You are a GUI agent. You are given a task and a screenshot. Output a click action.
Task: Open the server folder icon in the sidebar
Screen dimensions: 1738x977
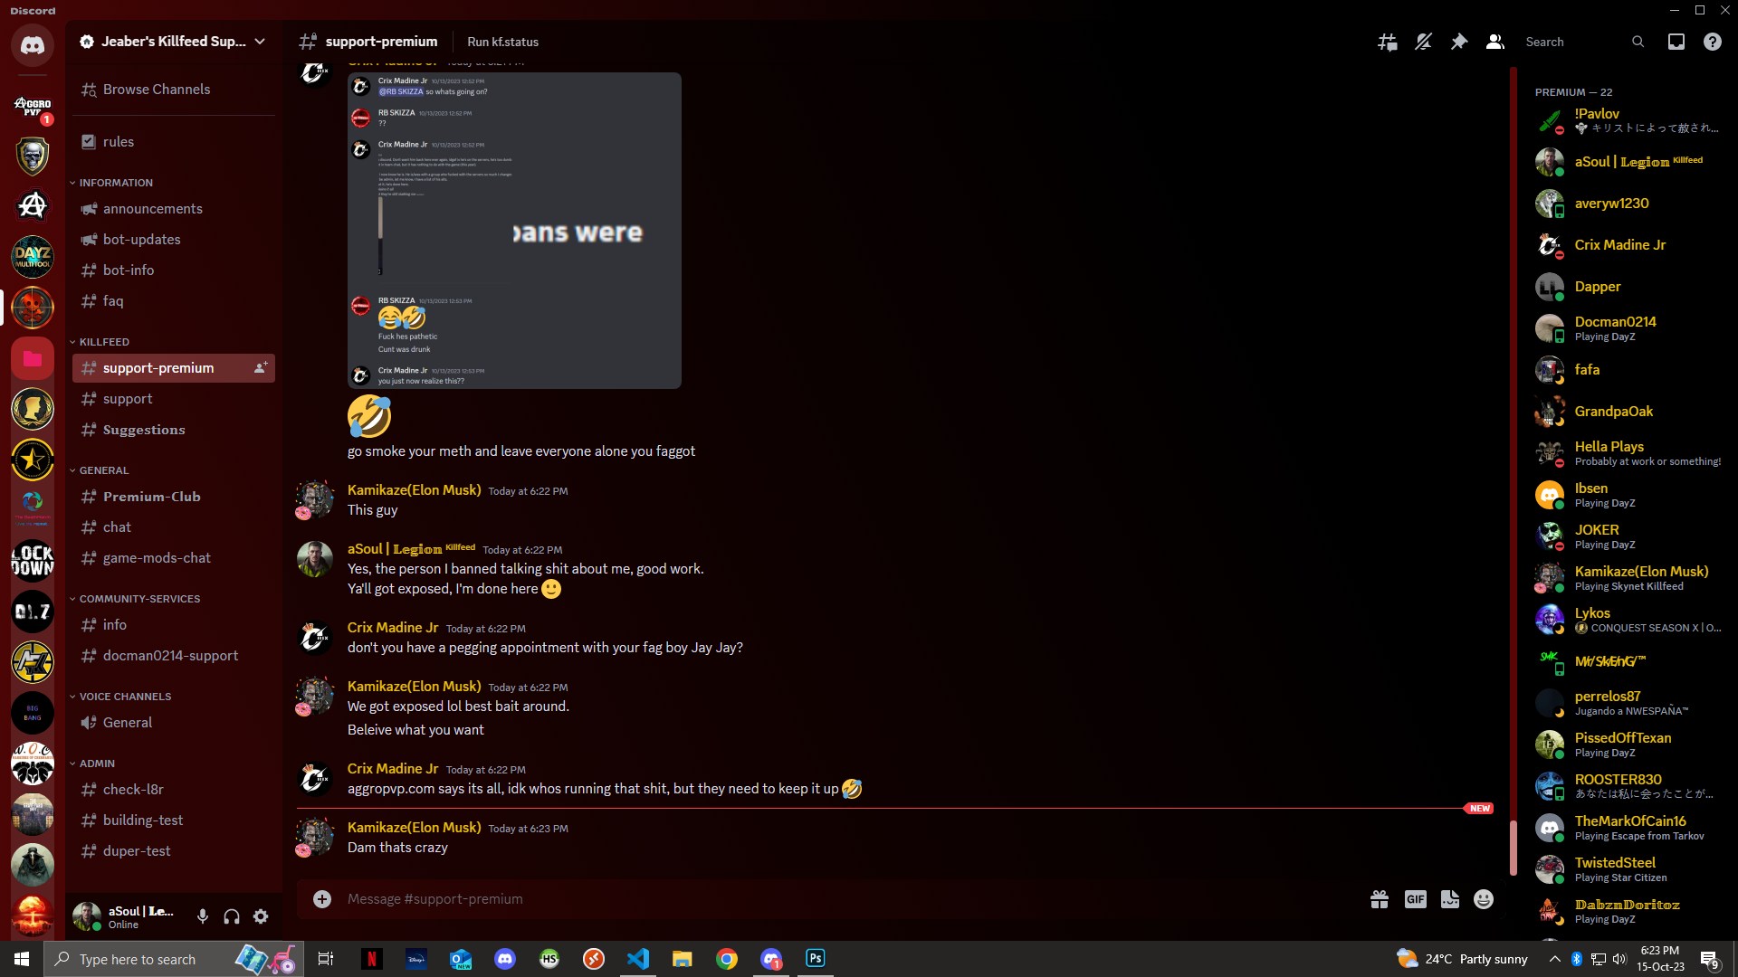pyautogui.click(x=33, y=358)
